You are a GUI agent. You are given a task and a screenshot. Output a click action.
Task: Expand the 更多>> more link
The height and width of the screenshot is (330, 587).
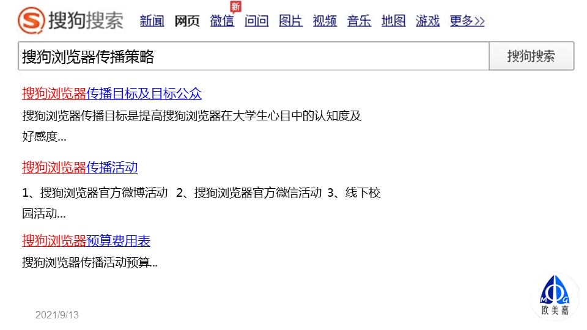tap(467, 21)
